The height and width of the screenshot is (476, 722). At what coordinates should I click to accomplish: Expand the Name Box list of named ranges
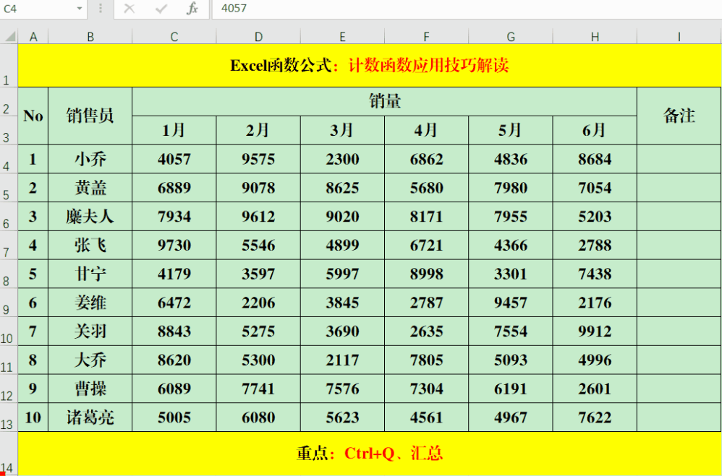(x=80, y=10)
